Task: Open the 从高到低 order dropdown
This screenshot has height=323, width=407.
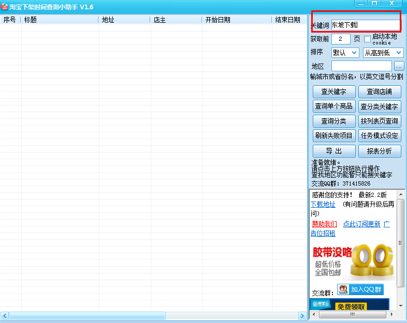Action: [383, 53]
